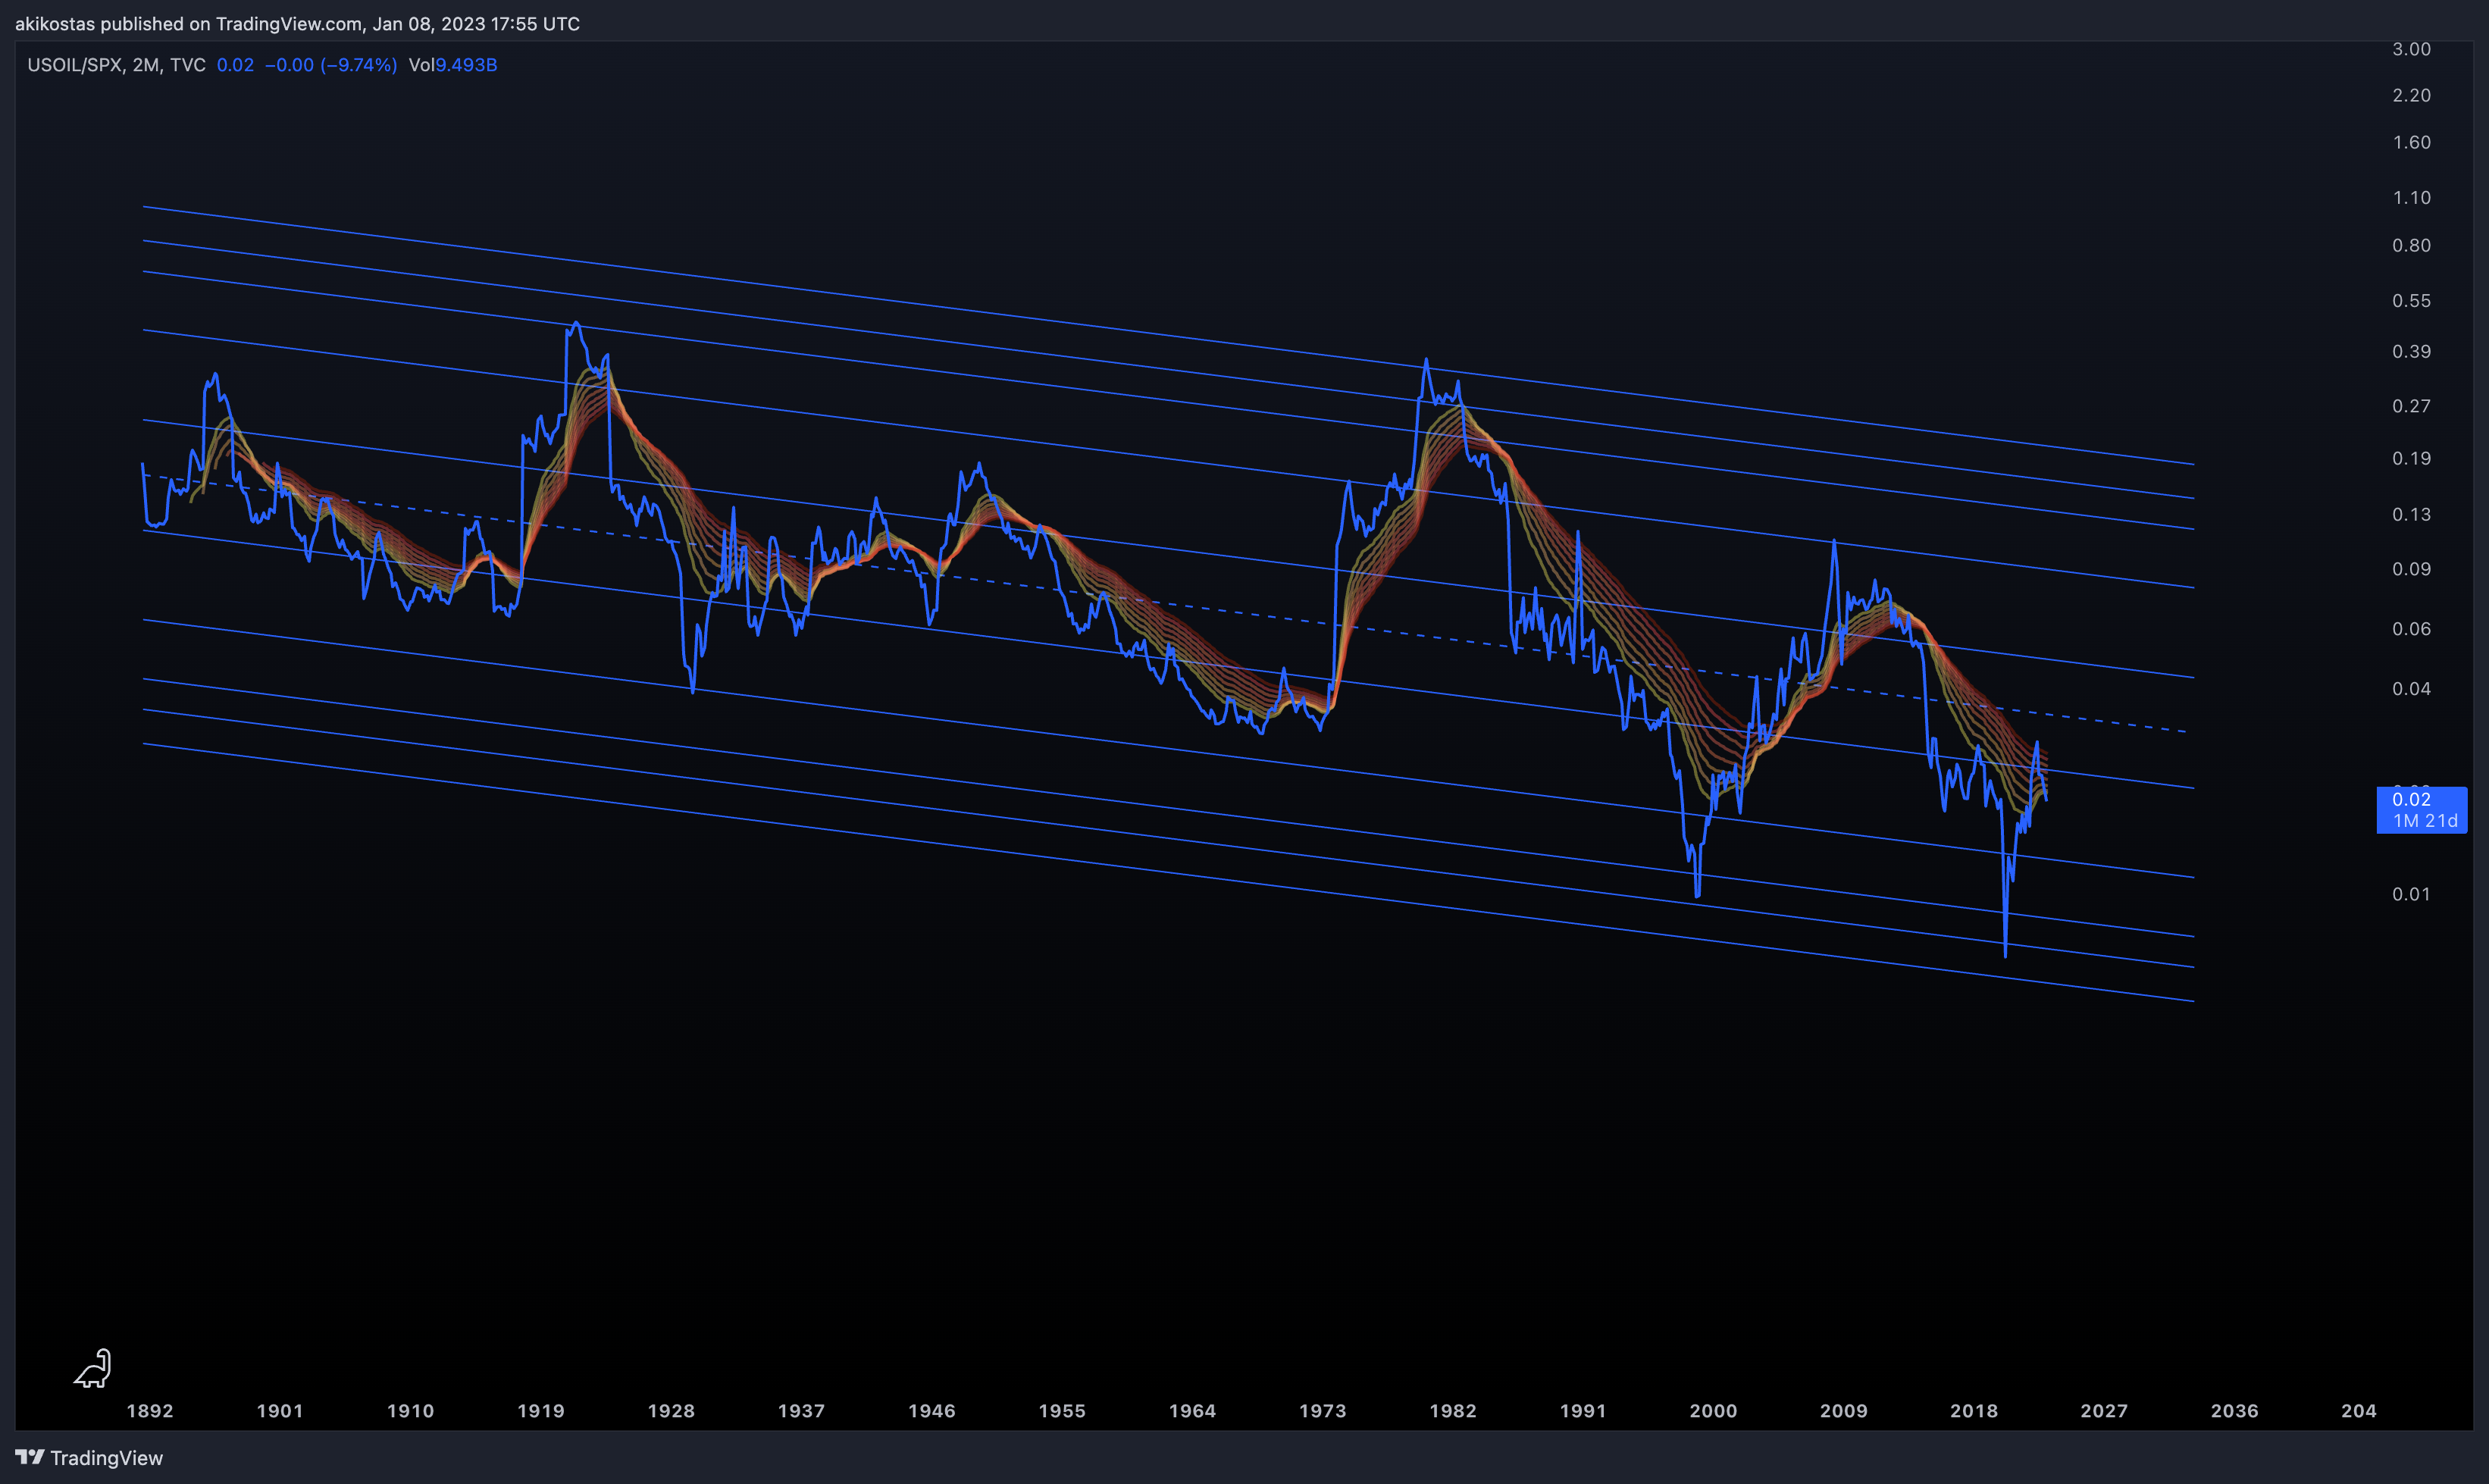Click the published-by header text at top
The height and width of the screenshot is (1484, 2489).
pyautogui.click(x=297, y=23)
